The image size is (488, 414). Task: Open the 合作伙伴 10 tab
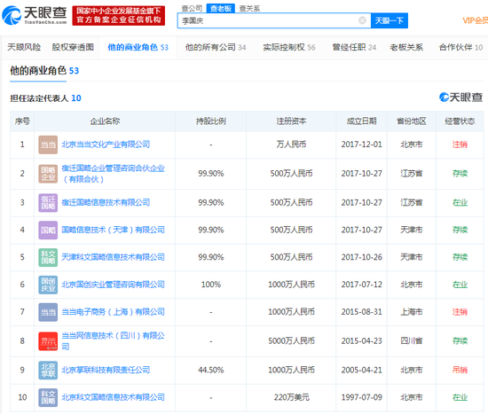tap(460, 47)
